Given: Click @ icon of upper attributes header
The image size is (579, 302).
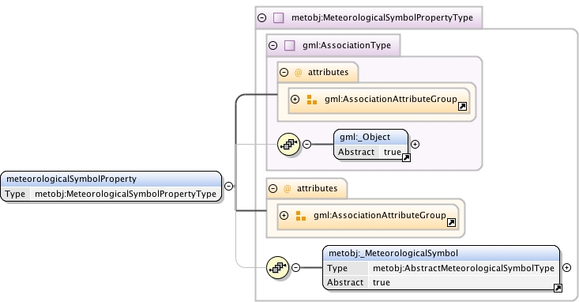Looking at the screenshot, I should tap(298, 72).
